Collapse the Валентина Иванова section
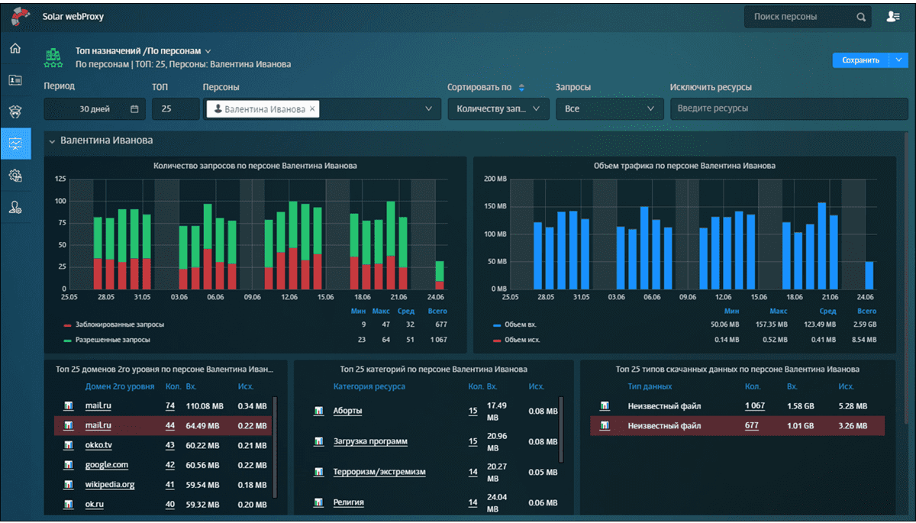Image resolution: width=916 pixels, height=523 pixels. pyautogui.click(x=52, y=140)
